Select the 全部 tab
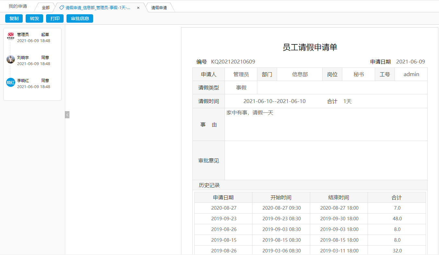The height and width of the screenshot is (255, 439). (46, 7)
